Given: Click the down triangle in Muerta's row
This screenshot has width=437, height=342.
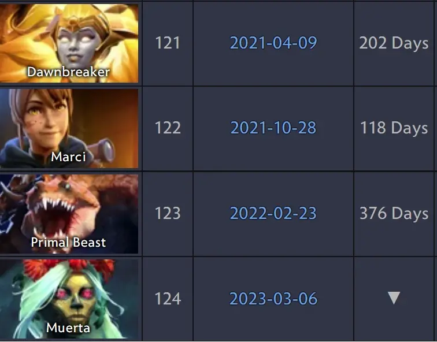Looking at the screenshot, I should pyautogui.click(x=394, y=298).
